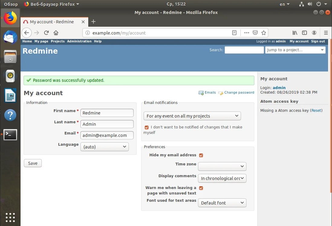The width and height of the screenshot is (332, 226).
Task: Click the Save button
Action: tap(33, 163)
